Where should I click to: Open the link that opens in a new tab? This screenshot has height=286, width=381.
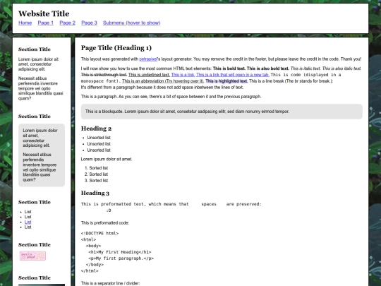tap(233, 75)
